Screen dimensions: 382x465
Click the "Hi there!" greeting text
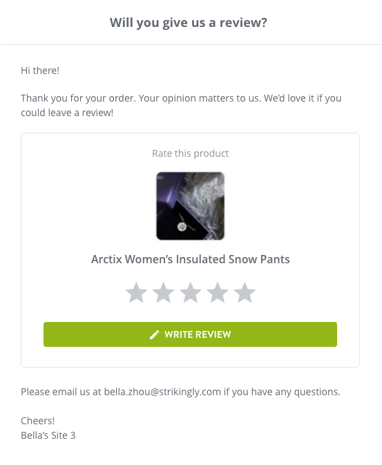click(40, 70)
